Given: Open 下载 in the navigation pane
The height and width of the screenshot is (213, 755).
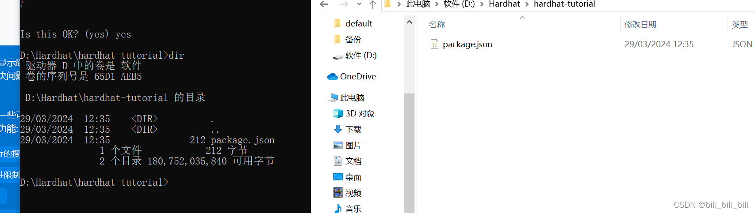Looking at the screenshot, I should click(353, 129).
